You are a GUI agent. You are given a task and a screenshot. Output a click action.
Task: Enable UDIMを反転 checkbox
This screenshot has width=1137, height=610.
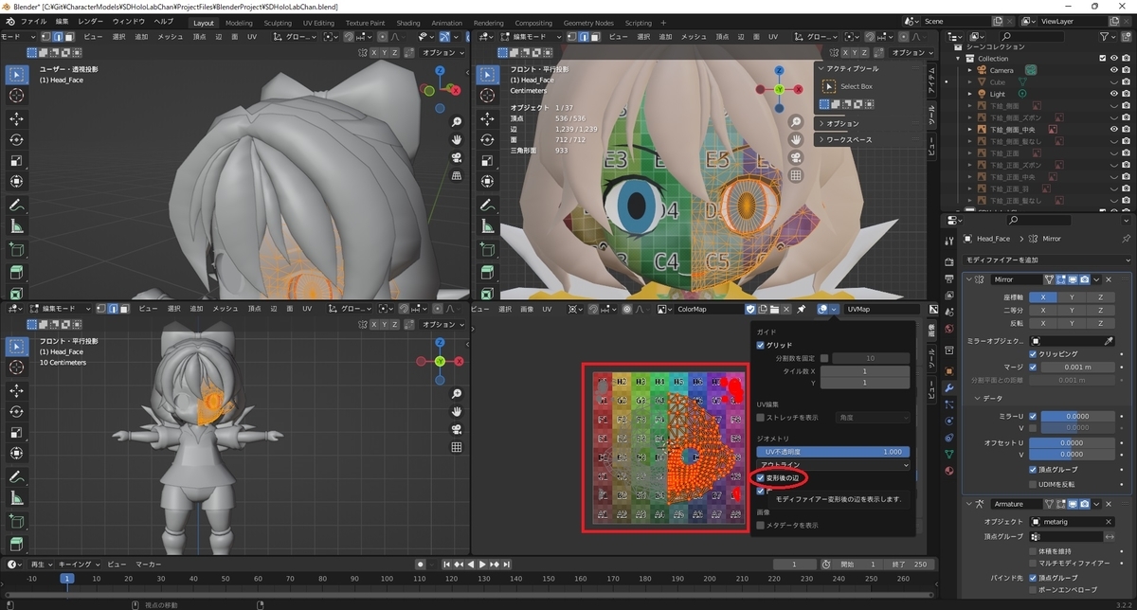point(1034,484)
